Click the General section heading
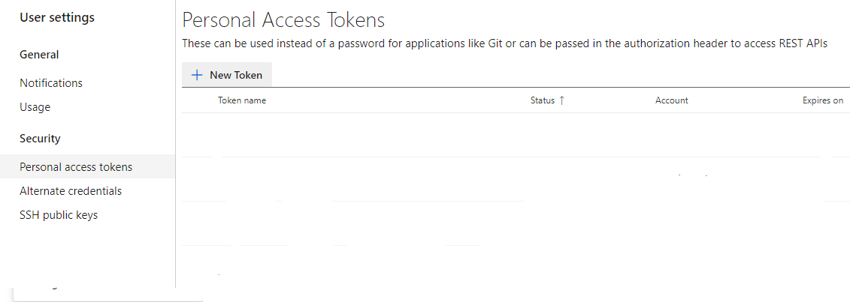Image resolution: width=850 pixels, height=302 pixels. coord(39,55)
